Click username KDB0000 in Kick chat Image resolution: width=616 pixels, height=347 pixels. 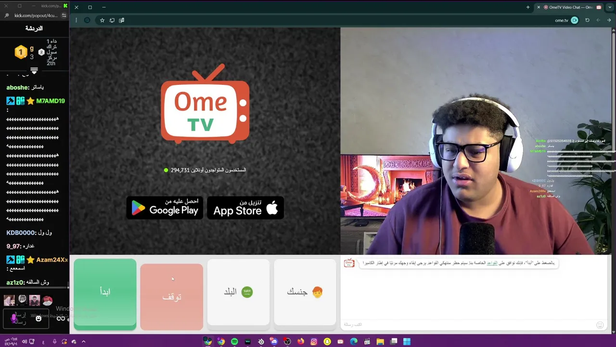[21, 233]
